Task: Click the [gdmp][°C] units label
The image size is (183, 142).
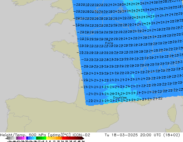Action: click(55, 135)
